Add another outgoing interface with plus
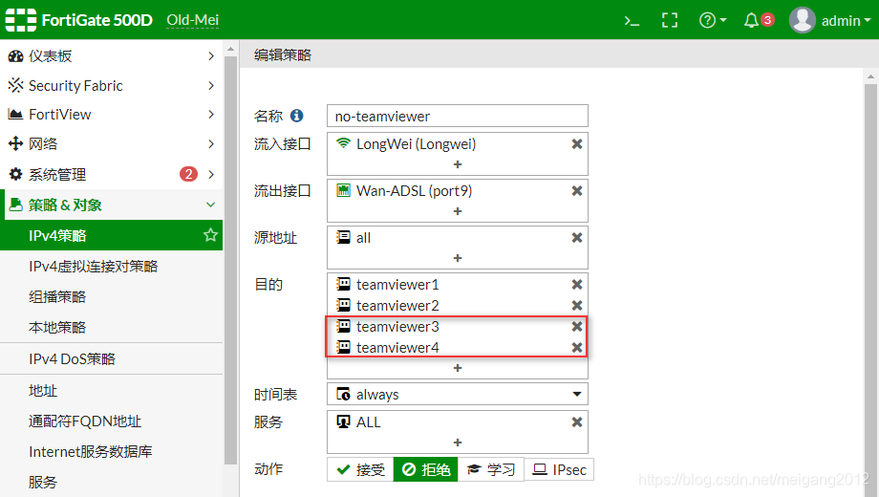This screenshot has width=879, height=497. point(458,211)
